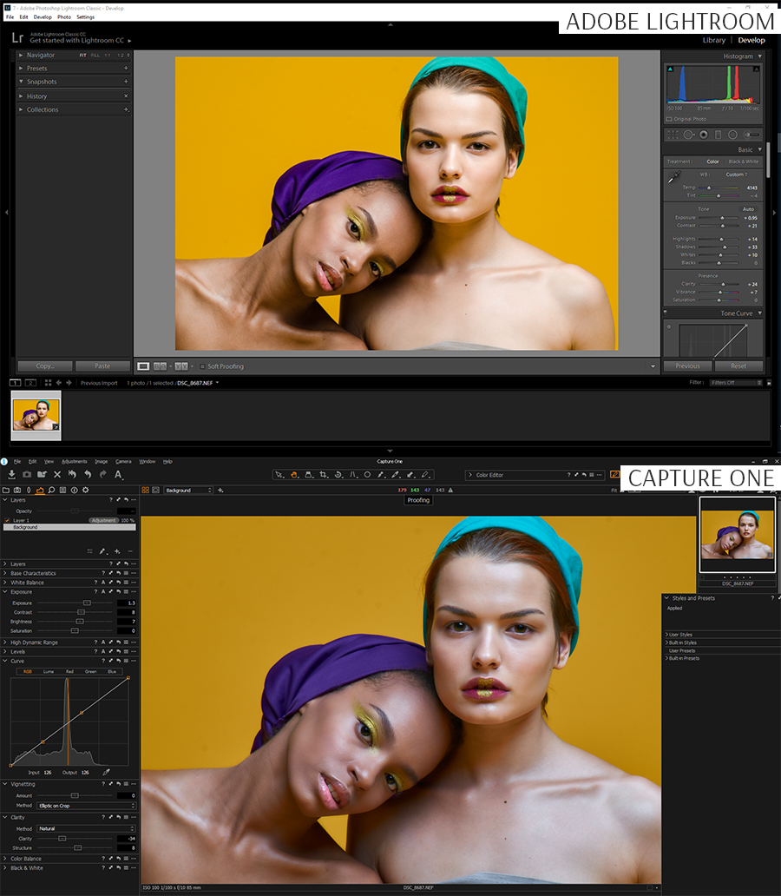The height and width of the screenshot is (896, 781).
Task: Select the Rotate tool in Capture One toolbar
Action: pyautogui.click(x=338, y=475)
